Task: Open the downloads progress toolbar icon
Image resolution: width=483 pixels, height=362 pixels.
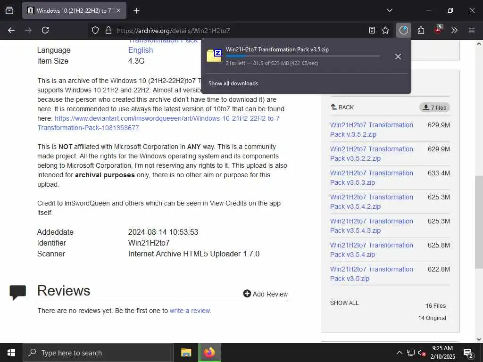Action: coord(404,30)
